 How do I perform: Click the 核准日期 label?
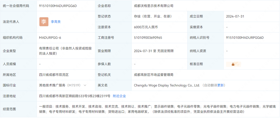196,64
